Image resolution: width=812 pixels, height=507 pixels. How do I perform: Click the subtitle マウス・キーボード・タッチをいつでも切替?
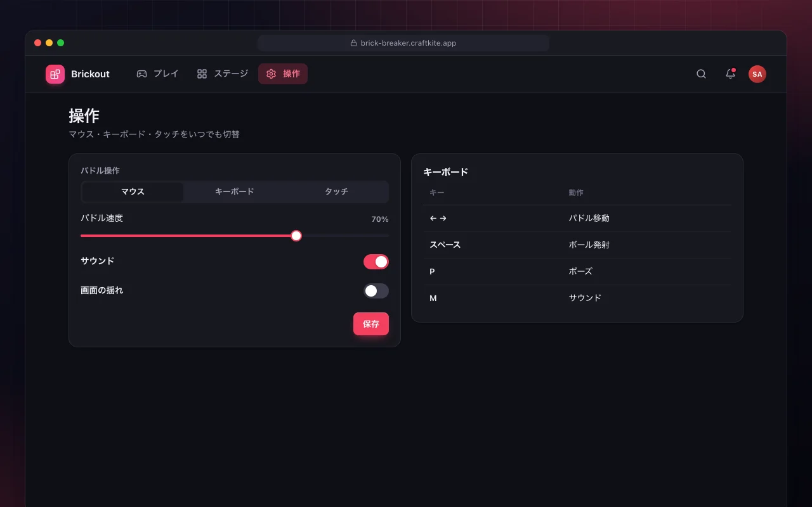pyautogui.click(x=154, y=134)
